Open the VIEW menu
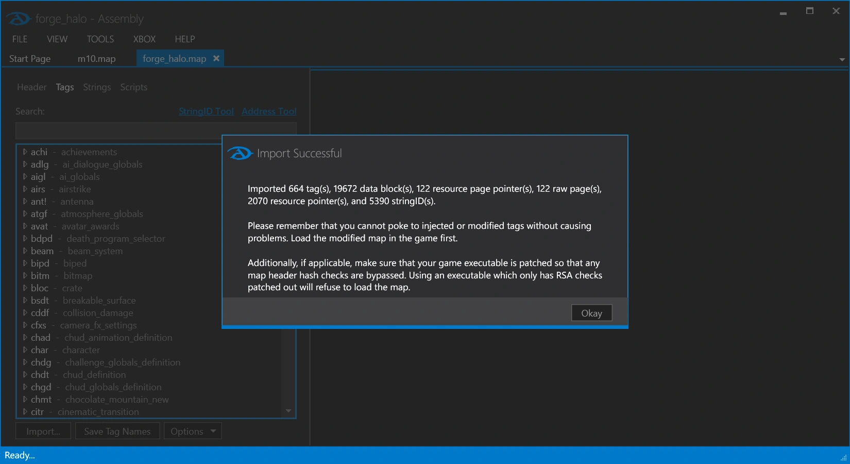 point(57,39)
